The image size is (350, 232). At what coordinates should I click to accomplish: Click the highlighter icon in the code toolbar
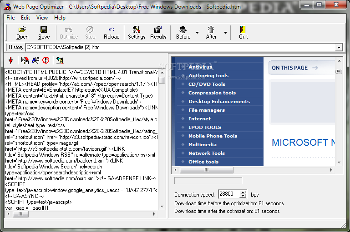point(60,60)
